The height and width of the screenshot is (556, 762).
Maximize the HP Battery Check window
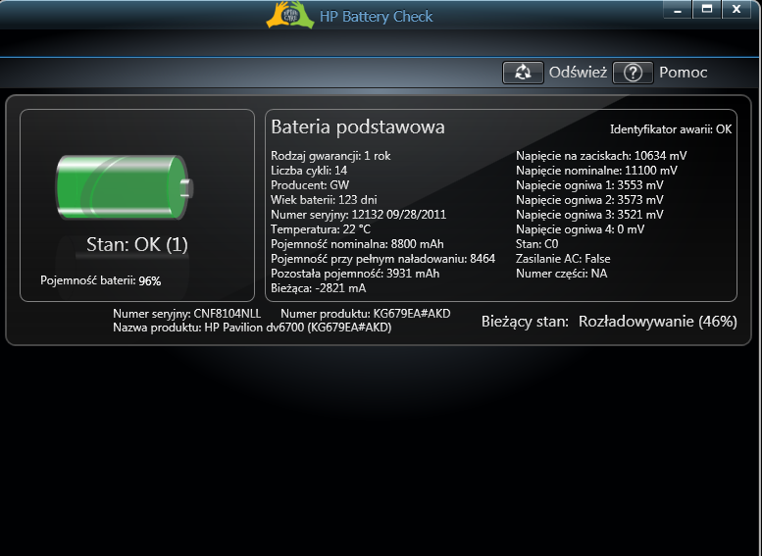[x=707, y=9]
